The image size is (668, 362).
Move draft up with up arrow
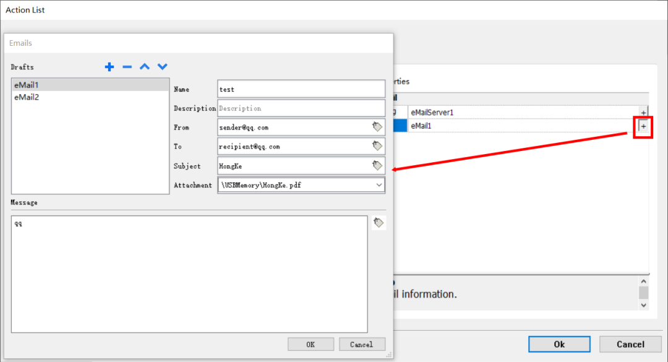[145, 66]
